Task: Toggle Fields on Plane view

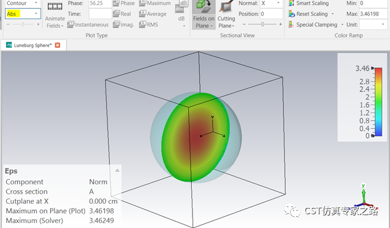Action: pyautogui.click(x=204, y=14)
